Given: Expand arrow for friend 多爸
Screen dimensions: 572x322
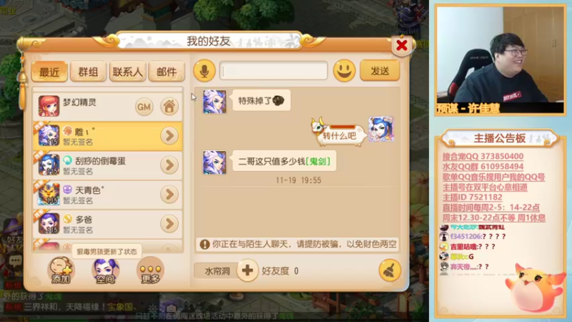Looking at the screenshot, I should coord(169,223).
